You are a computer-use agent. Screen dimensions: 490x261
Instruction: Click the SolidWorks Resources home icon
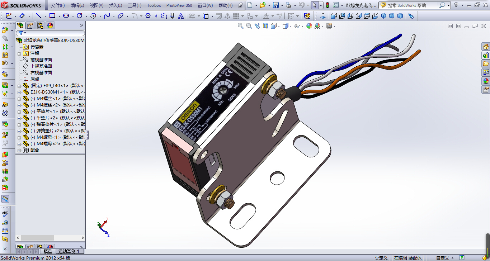point(486,47)
